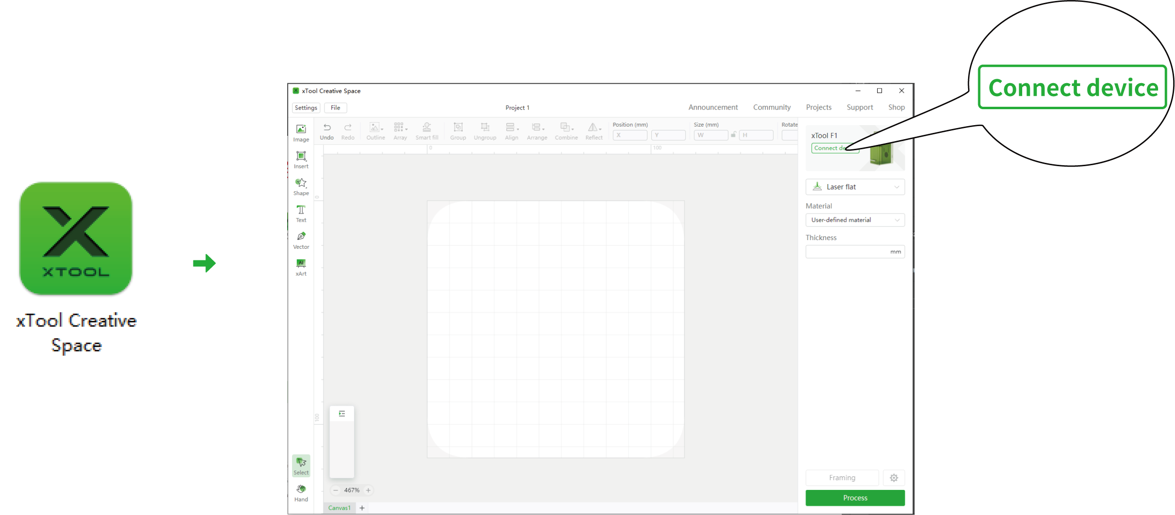
Task: Select the Insert tool in sidebar
Action: click(301, 159)
